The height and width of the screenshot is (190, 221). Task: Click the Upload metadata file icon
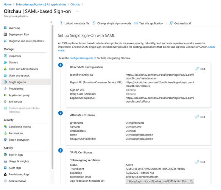[61, 23]
